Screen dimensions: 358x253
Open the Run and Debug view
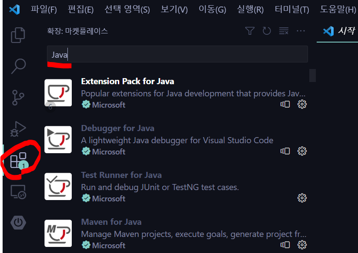tap(18, 129)
